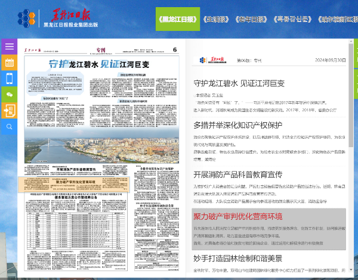358x280 pixels.
Task: Open the calendar date picker icon
Action: 10,63
